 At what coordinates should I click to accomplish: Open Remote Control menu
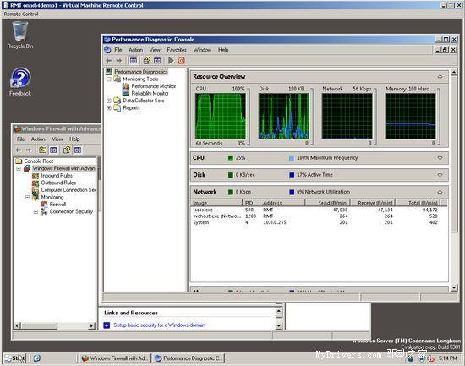pyautogui.click(x=21, y=14)
